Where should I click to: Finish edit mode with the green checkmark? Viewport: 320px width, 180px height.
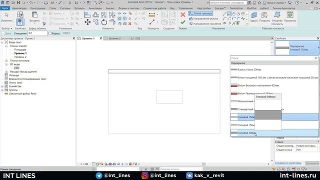coord(183,22)
